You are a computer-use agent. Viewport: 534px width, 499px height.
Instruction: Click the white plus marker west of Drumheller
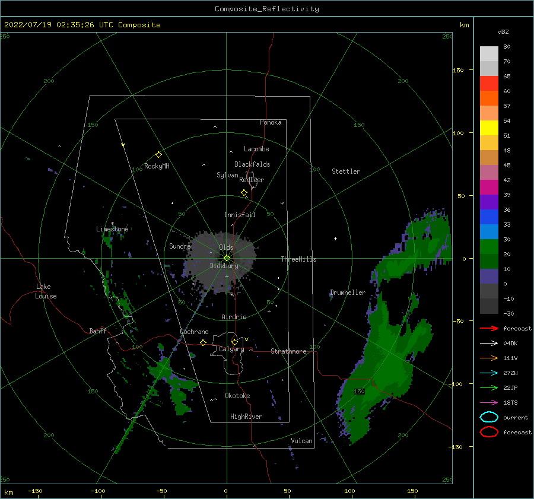335,239
